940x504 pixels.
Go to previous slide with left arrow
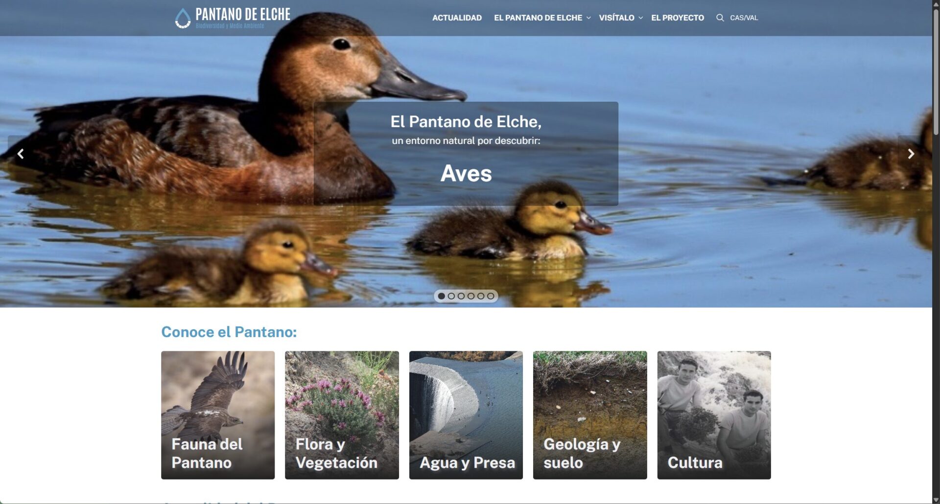coord(21,154)
